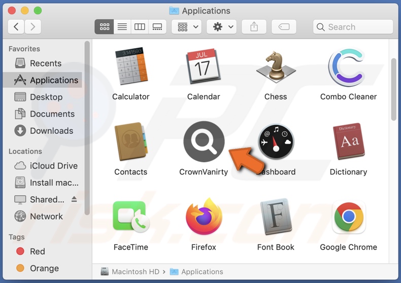Click the Font Book app icon
This screenshot has width=401, height=283.
pos(276,217)
